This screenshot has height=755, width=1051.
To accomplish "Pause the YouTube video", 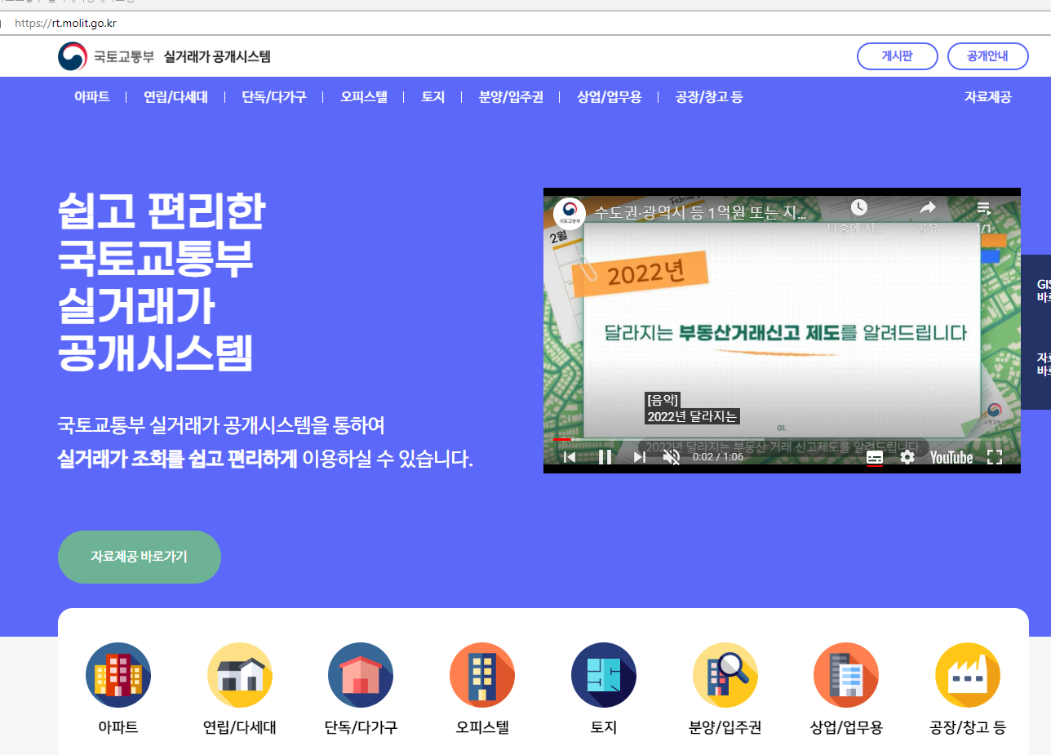I will [x=605, y=457].
